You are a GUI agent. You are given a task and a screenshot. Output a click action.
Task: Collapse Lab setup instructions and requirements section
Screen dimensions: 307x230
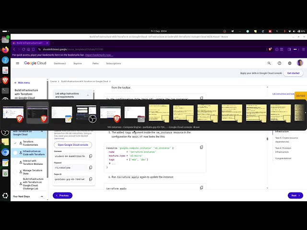click(x=88, y=95)
